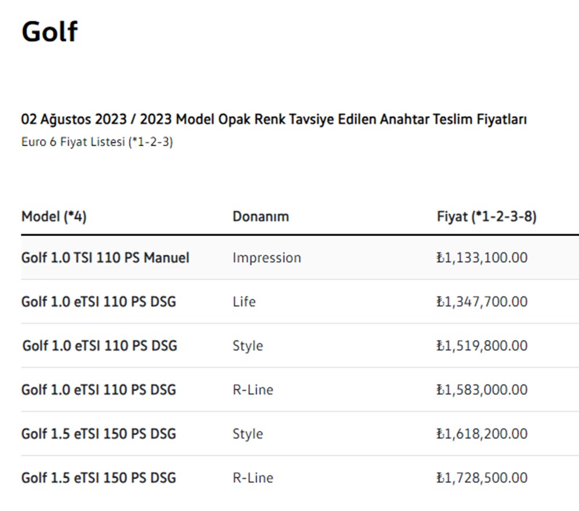Click the Euro 6 Fiyat Listesi subtitle
Image resolution: width=579 pixels, height=511 pixels.
coord(97,142)
